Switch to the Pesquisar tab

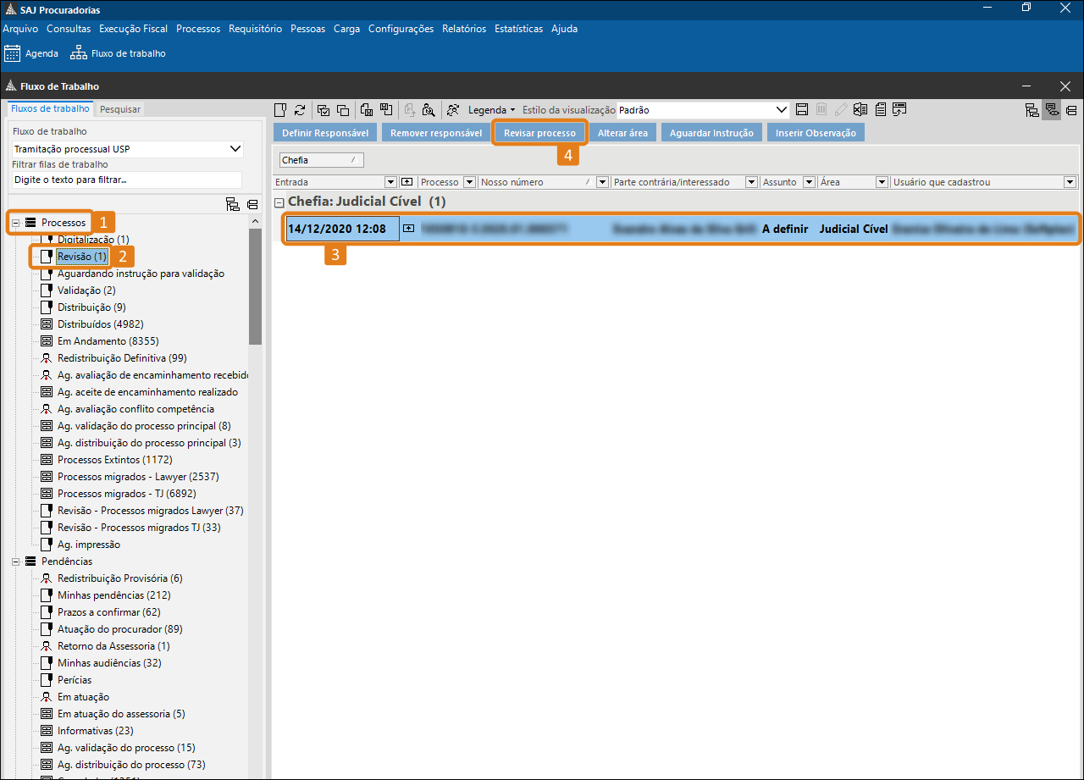click(x=120, y=109)
